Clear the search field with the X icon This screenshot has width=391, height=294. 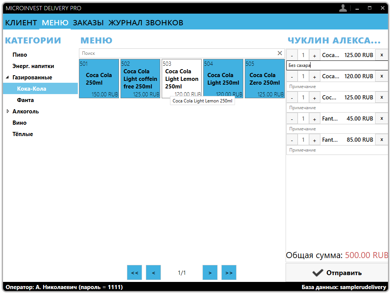click(280, 53)
